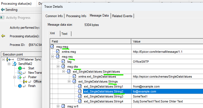
Task: Collapse the ext_SingleDataValues:SingleValues node
Action: 63,71
